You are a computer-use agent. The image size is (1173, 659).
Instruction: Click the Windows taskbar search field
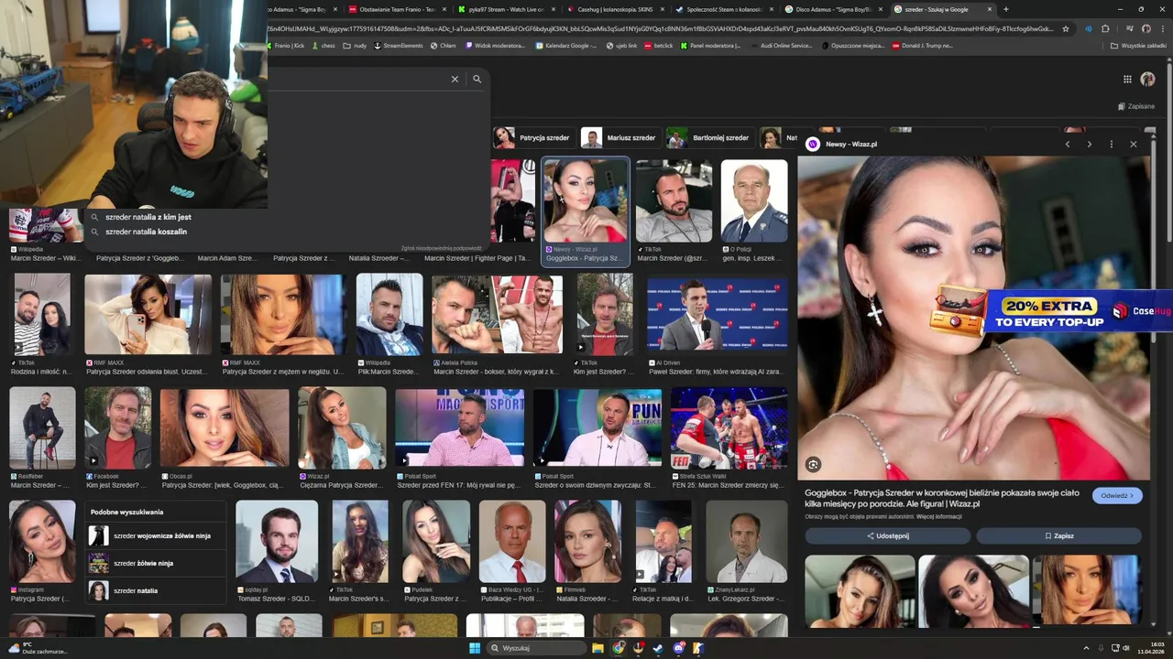pyautogui.click(x=535, y=648)
